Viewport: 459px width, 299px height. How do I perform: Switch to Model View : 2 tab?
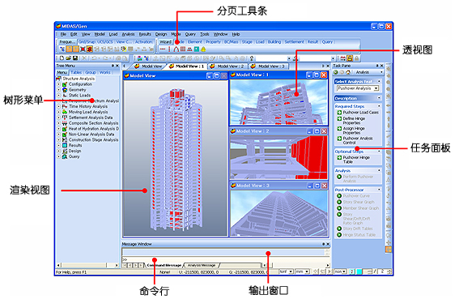[227, 66]
